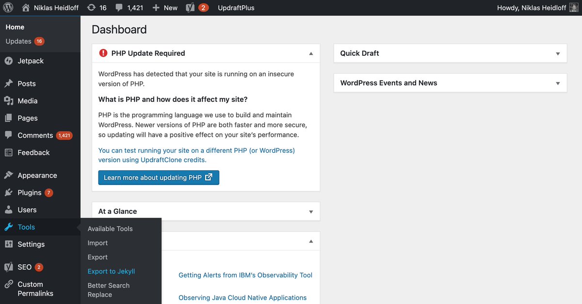Click the Plugins badge showing 7
Screen dimensions: 582x304
[x=48, y=193]
